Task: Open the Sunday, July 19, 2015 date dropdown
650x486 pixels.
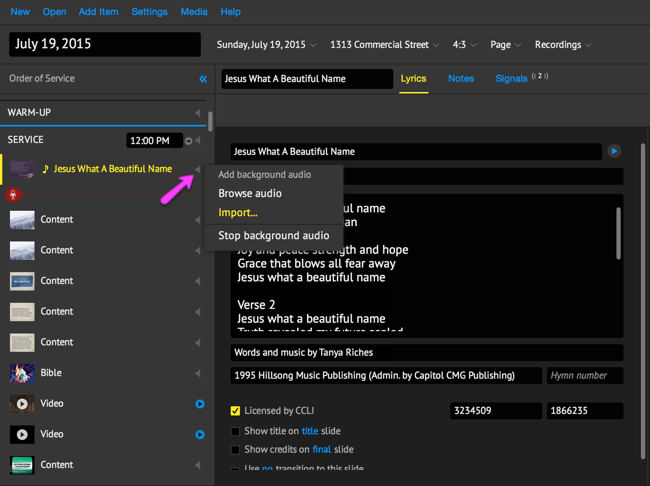Action: point(267,45)
